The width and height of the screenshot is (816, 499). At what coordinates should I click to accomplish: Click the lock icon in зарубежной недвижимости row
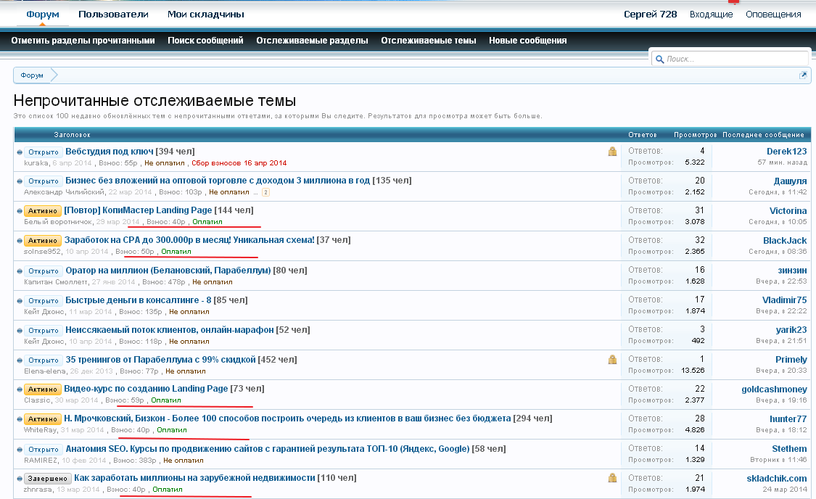click(612, 478)
